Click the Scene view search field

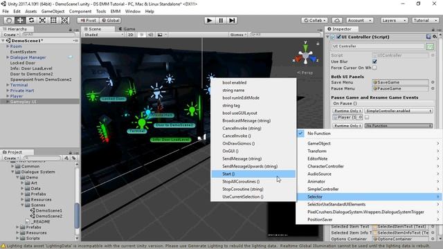(285, 35)
